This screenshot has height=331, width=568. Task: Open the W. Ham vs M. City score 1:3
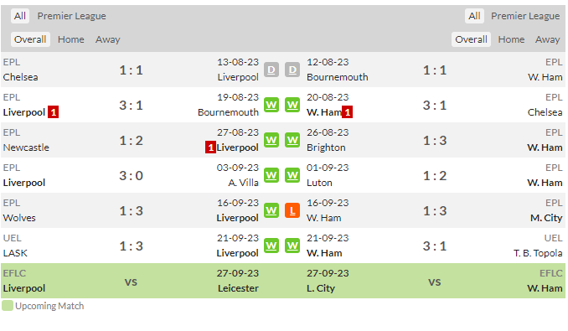pyautogui.click(x=435, y=211)
